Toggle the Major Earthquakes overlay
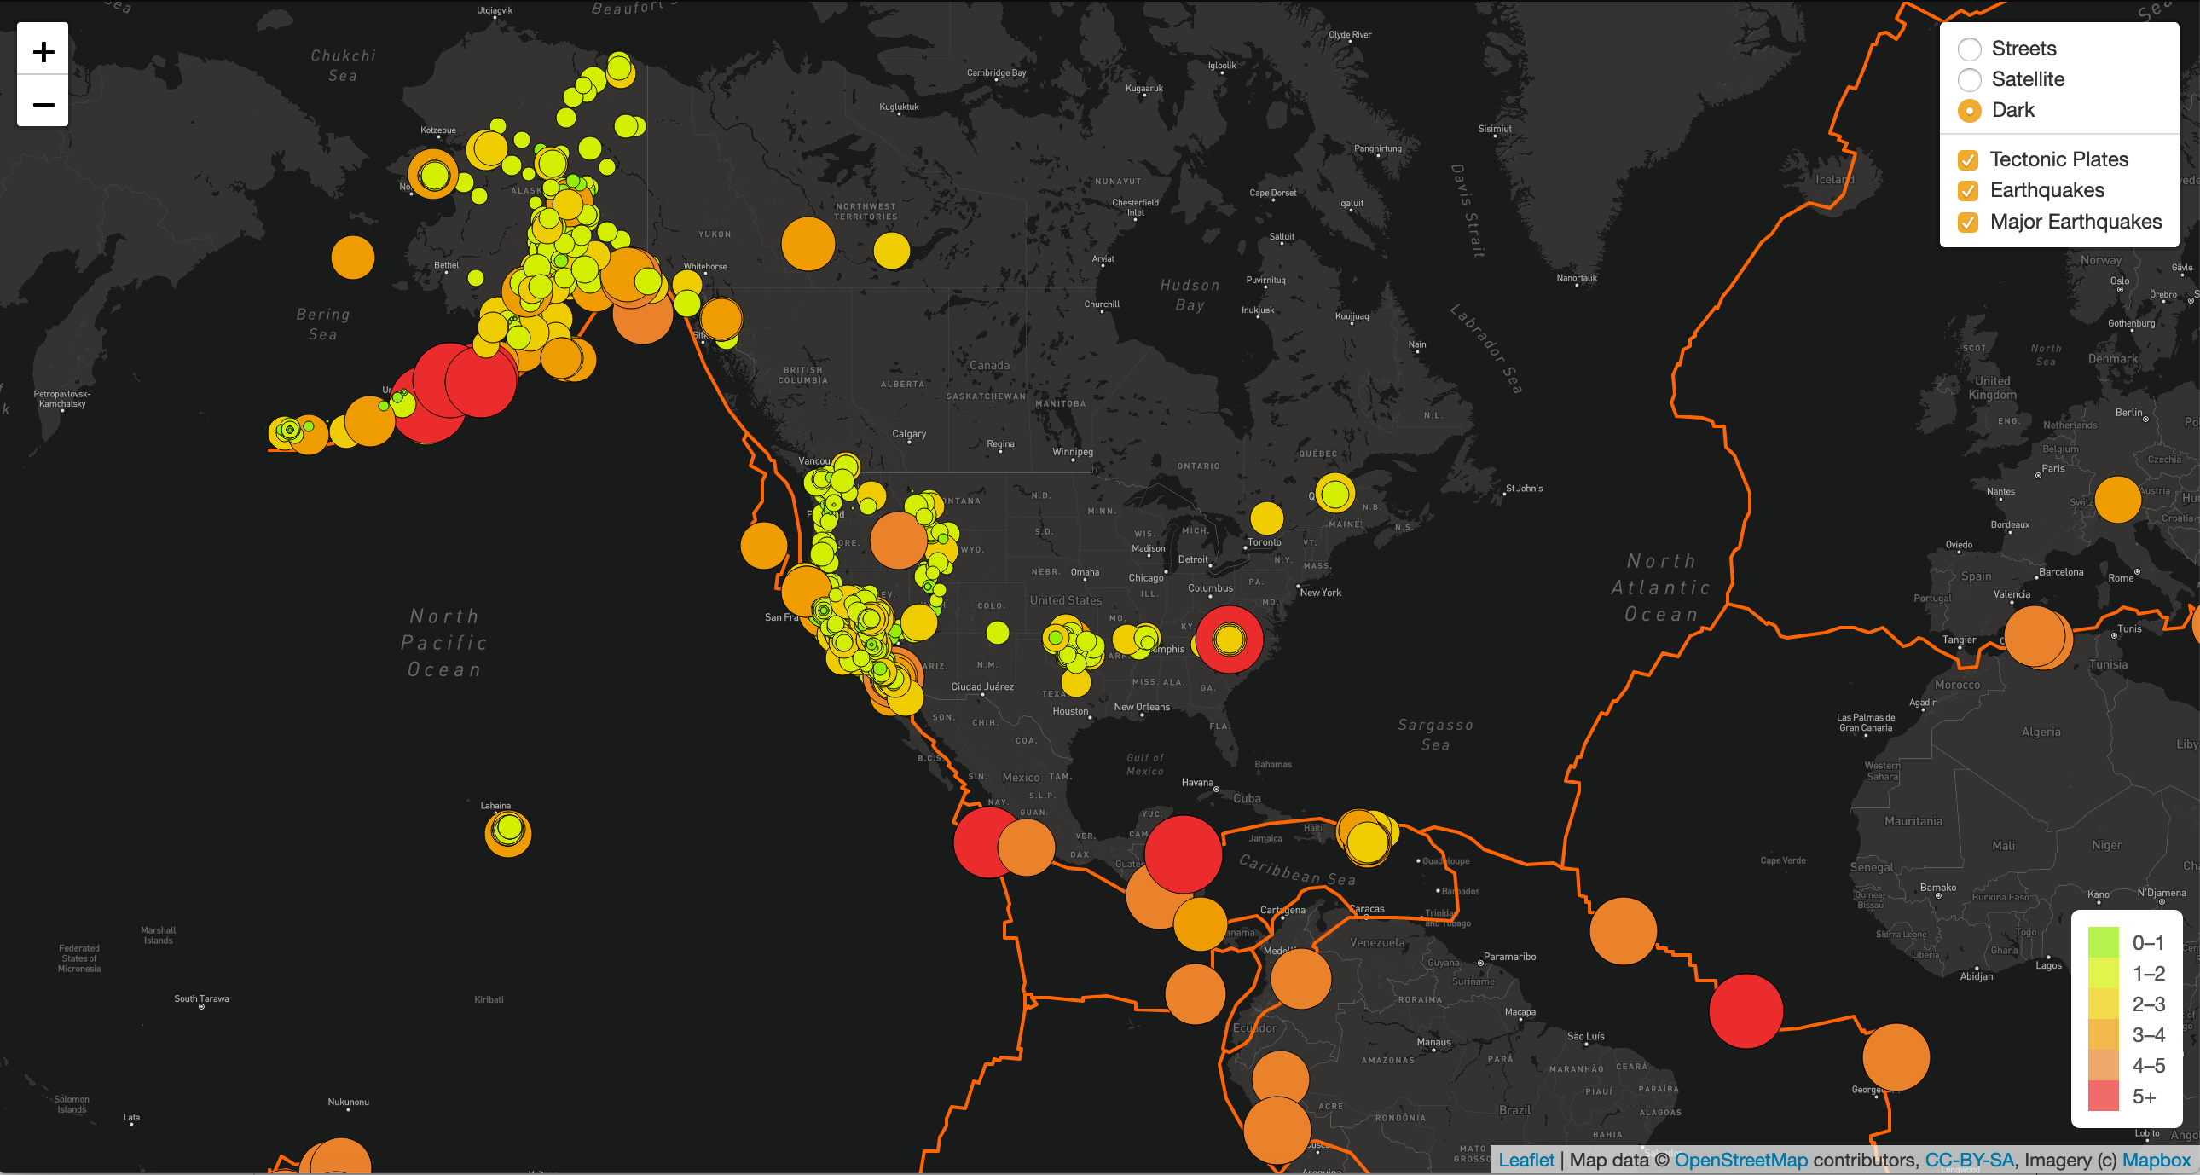 pyautogui.click(x=1968, y=221)
